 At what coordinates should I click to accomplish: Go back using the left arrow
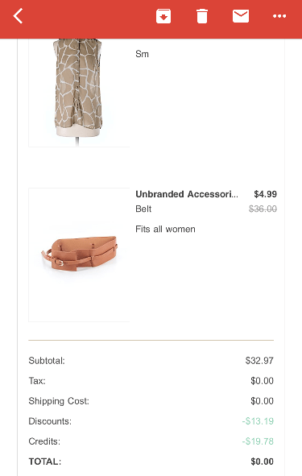(x=18, y=16)
